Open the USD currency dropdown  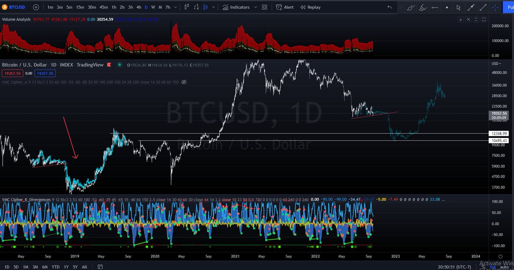(496, 64)
